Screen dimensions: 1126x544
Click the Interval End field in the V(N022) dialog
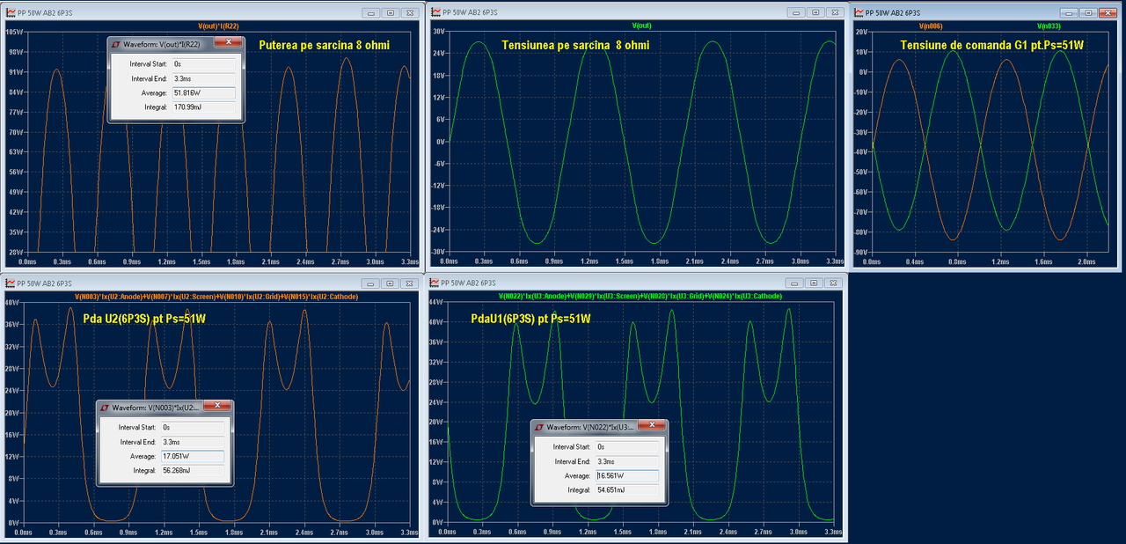tap(626, 461)
